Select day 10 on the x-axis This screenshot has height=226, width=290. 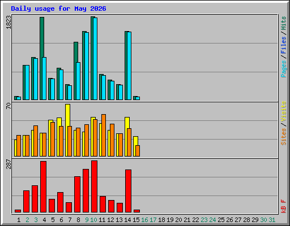pos(93,220)
